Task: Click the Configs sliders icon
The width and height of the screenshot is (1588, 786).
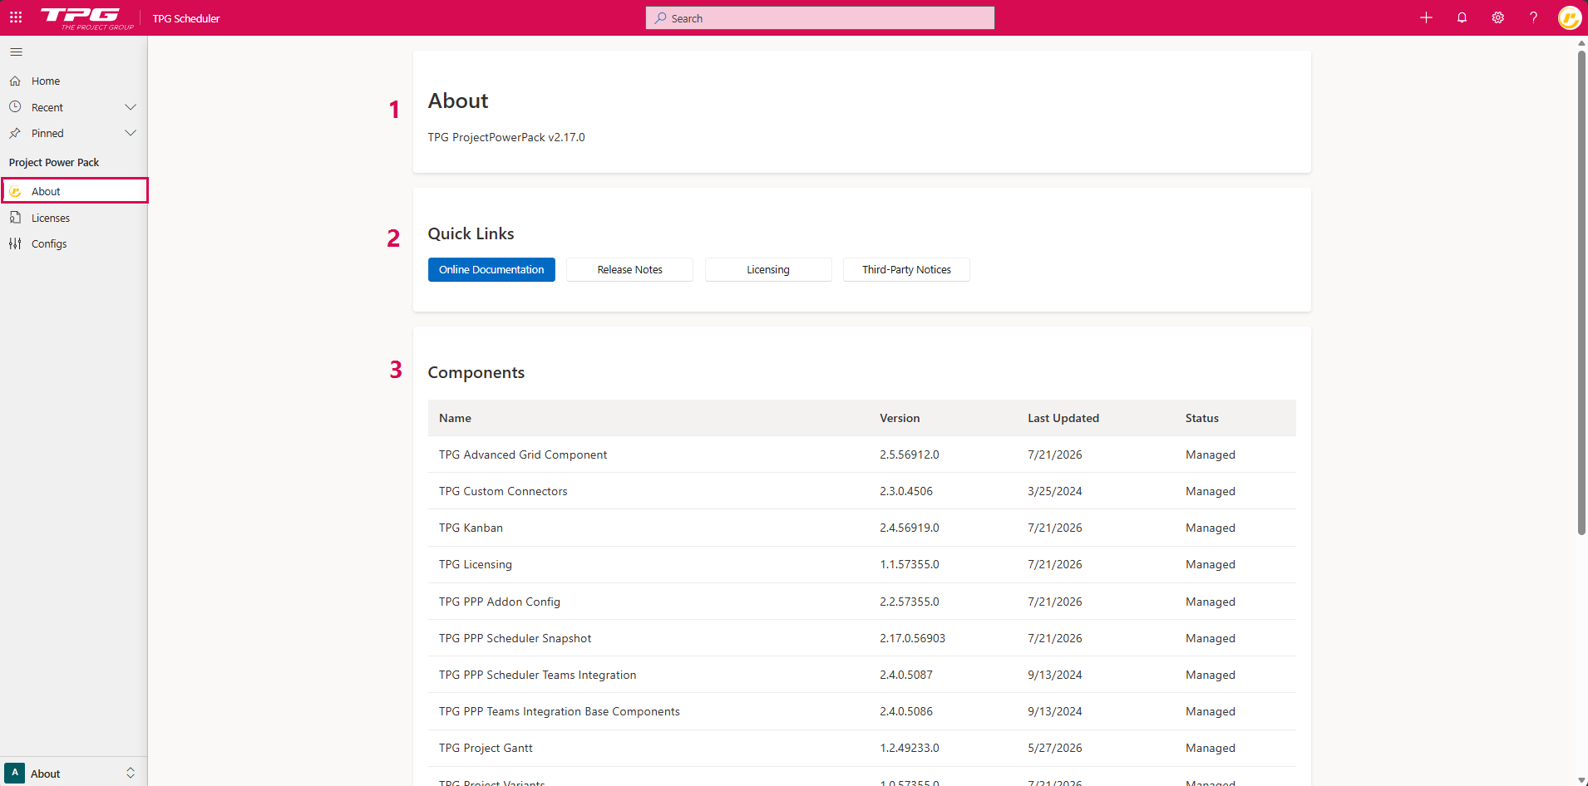Action: pyautogui.click(x=15, y=243)
